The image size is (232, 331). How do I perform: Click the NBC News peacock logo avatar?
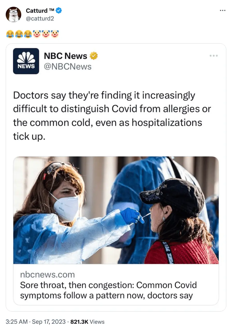pos(26,61)
